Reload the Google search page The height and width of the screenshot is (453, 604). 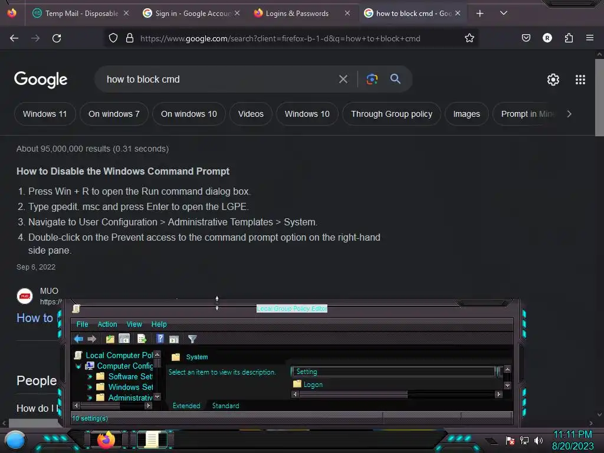[57, 38]
